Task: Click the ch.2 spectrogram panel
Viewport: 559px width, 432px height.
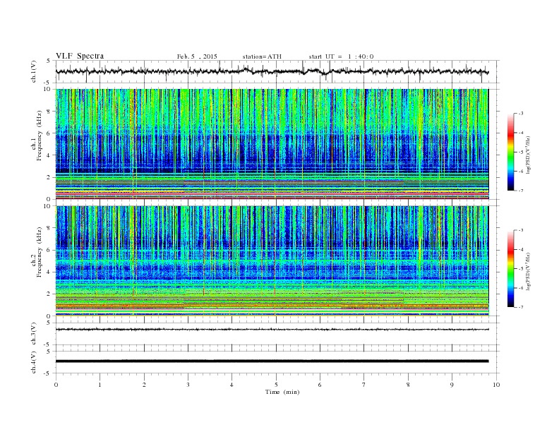Action: tap(272, 260)
